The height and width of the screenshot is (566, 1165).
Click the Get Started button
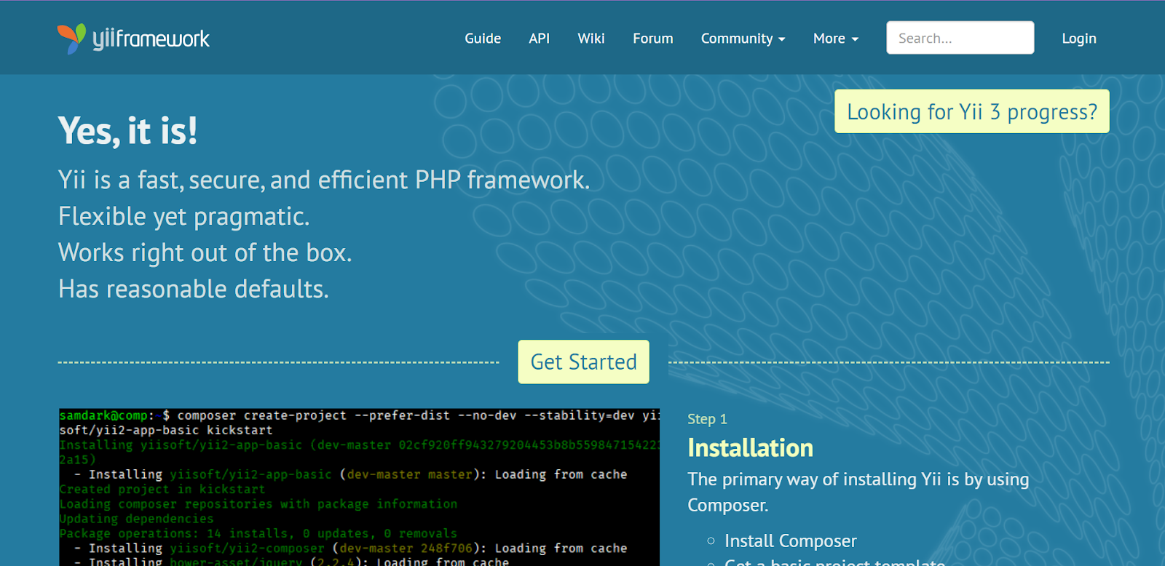coord(583,362)
